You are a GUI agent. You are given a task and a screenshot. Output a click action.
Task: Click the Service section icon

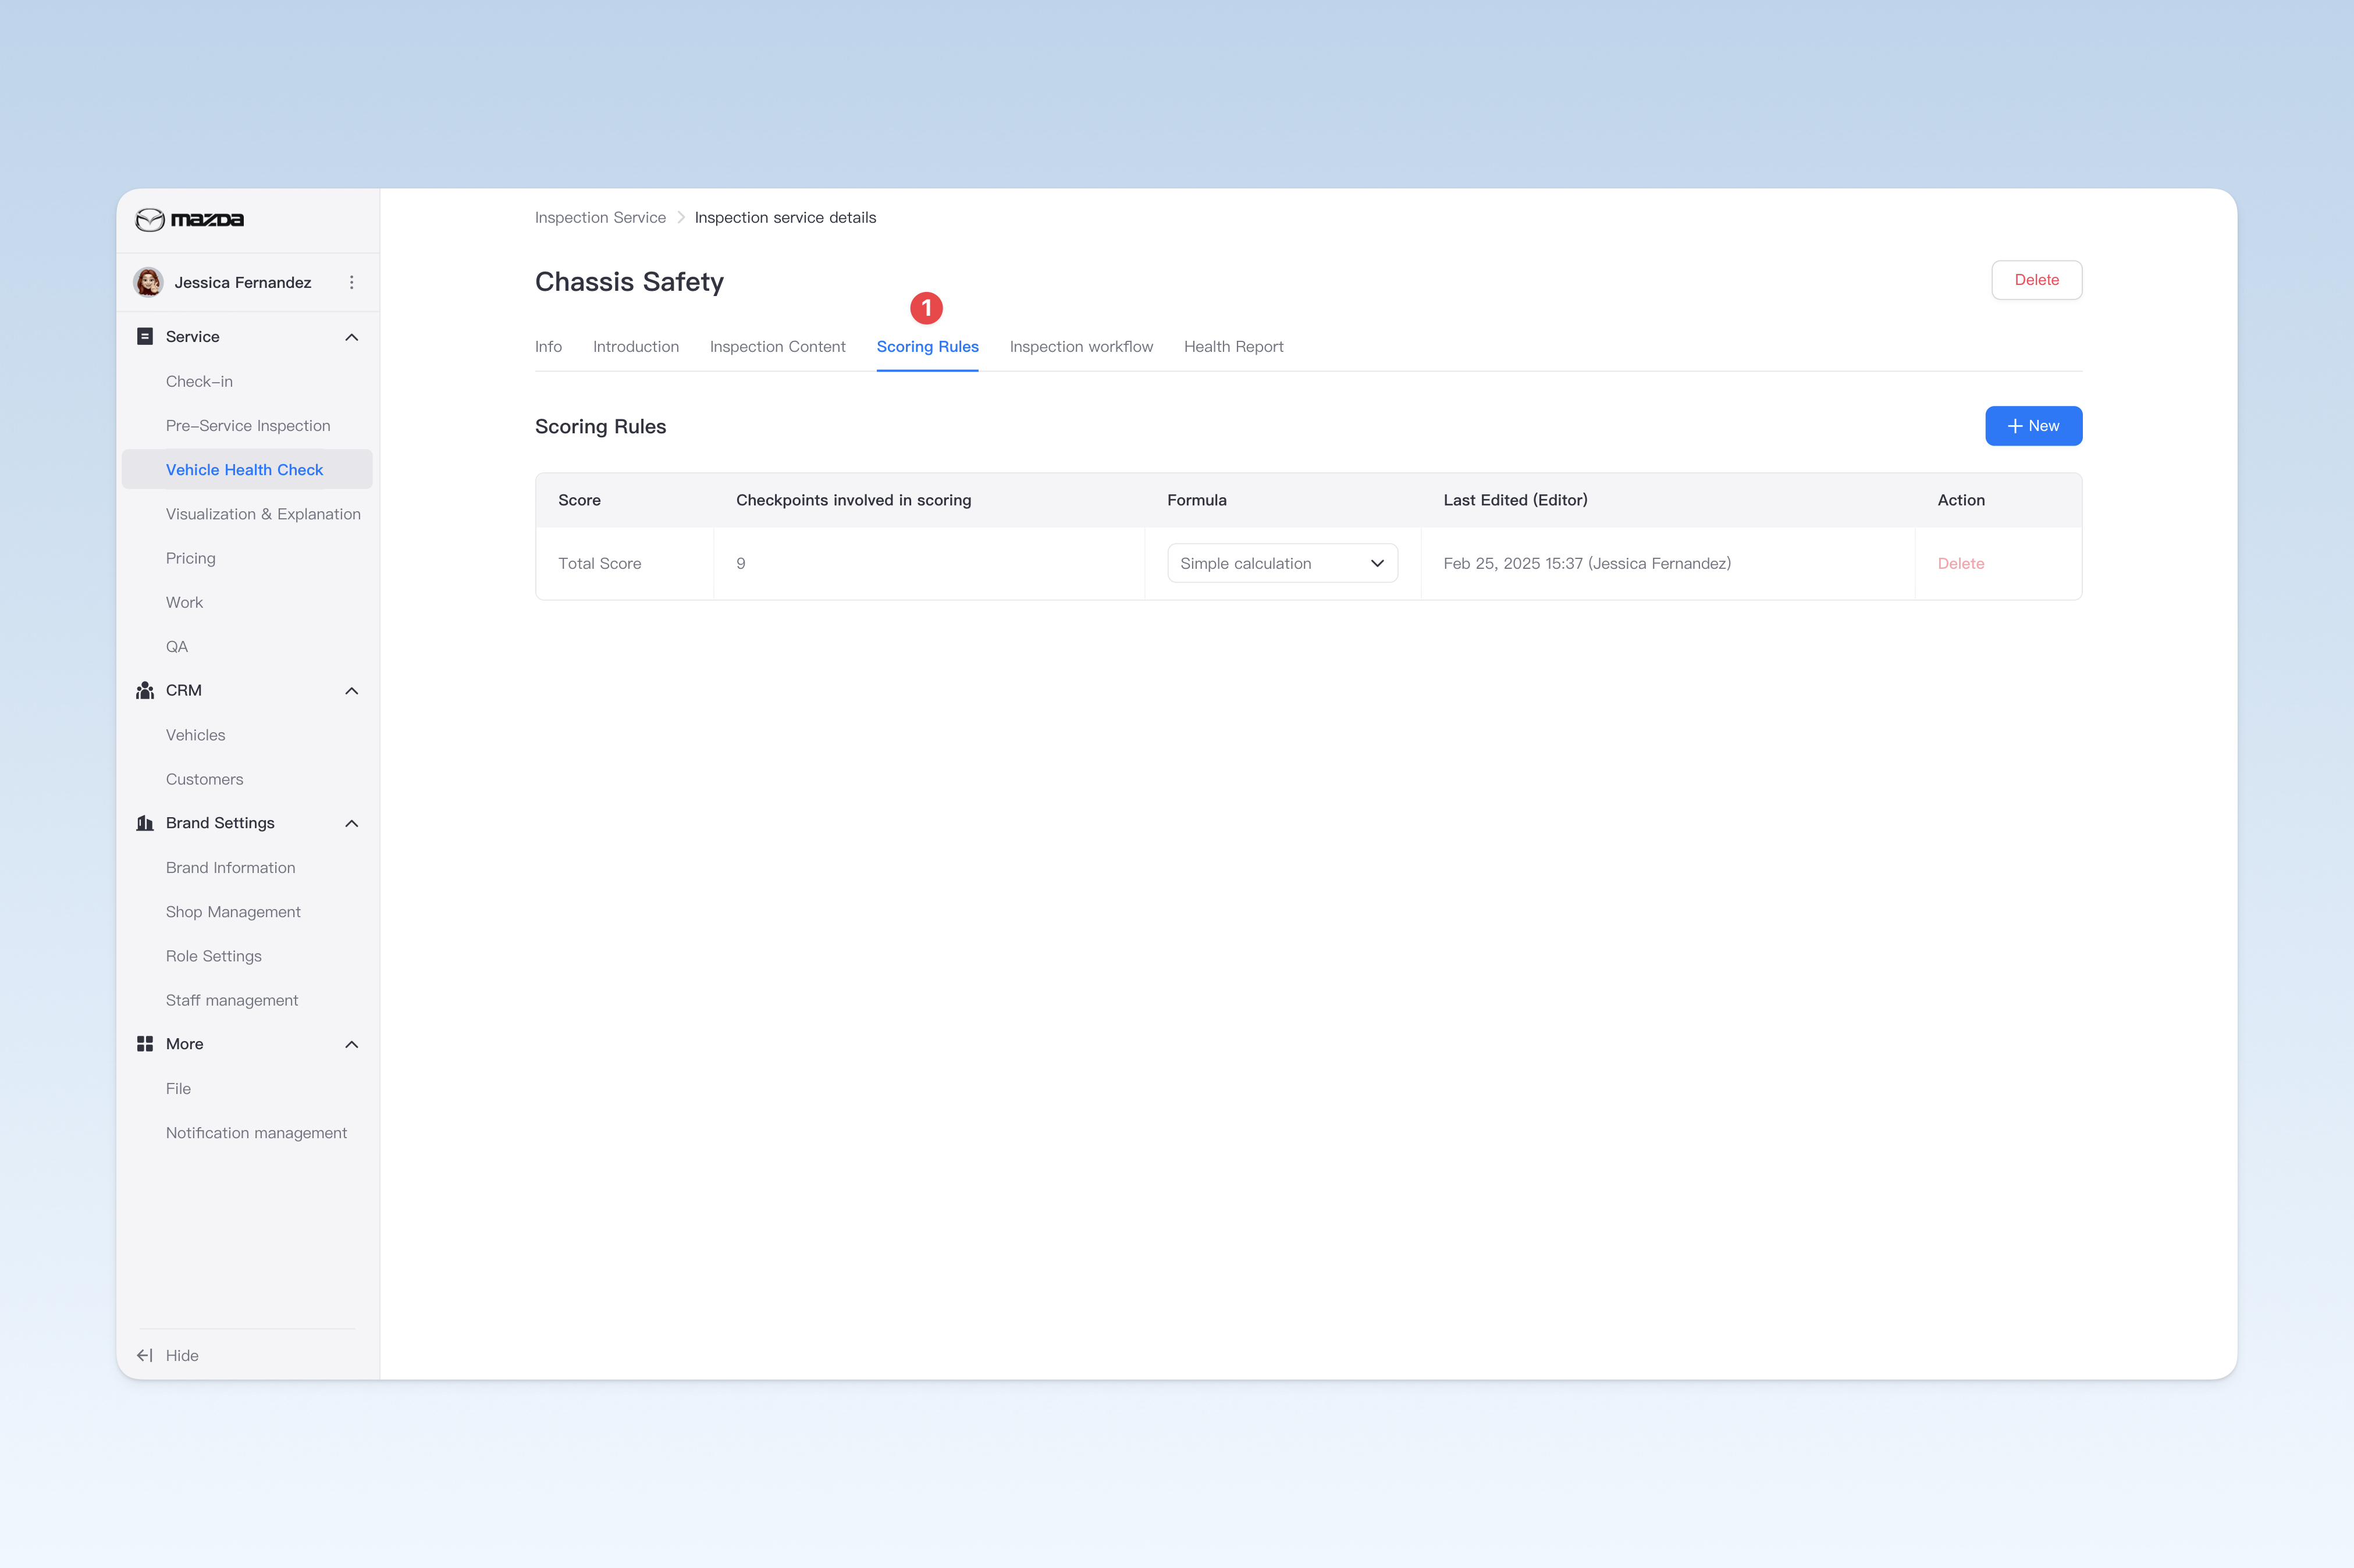(145, 336)
